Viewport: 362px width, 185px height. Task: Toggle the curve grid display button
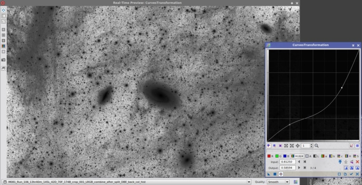click(x=357, y=145)
